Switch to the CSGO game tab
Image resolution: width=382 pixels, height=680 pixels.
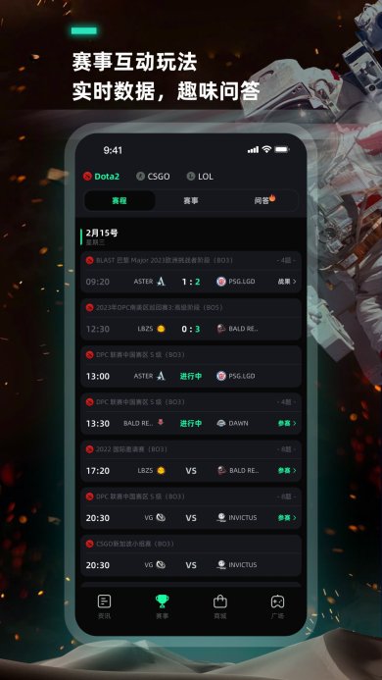tap(153, 177)
